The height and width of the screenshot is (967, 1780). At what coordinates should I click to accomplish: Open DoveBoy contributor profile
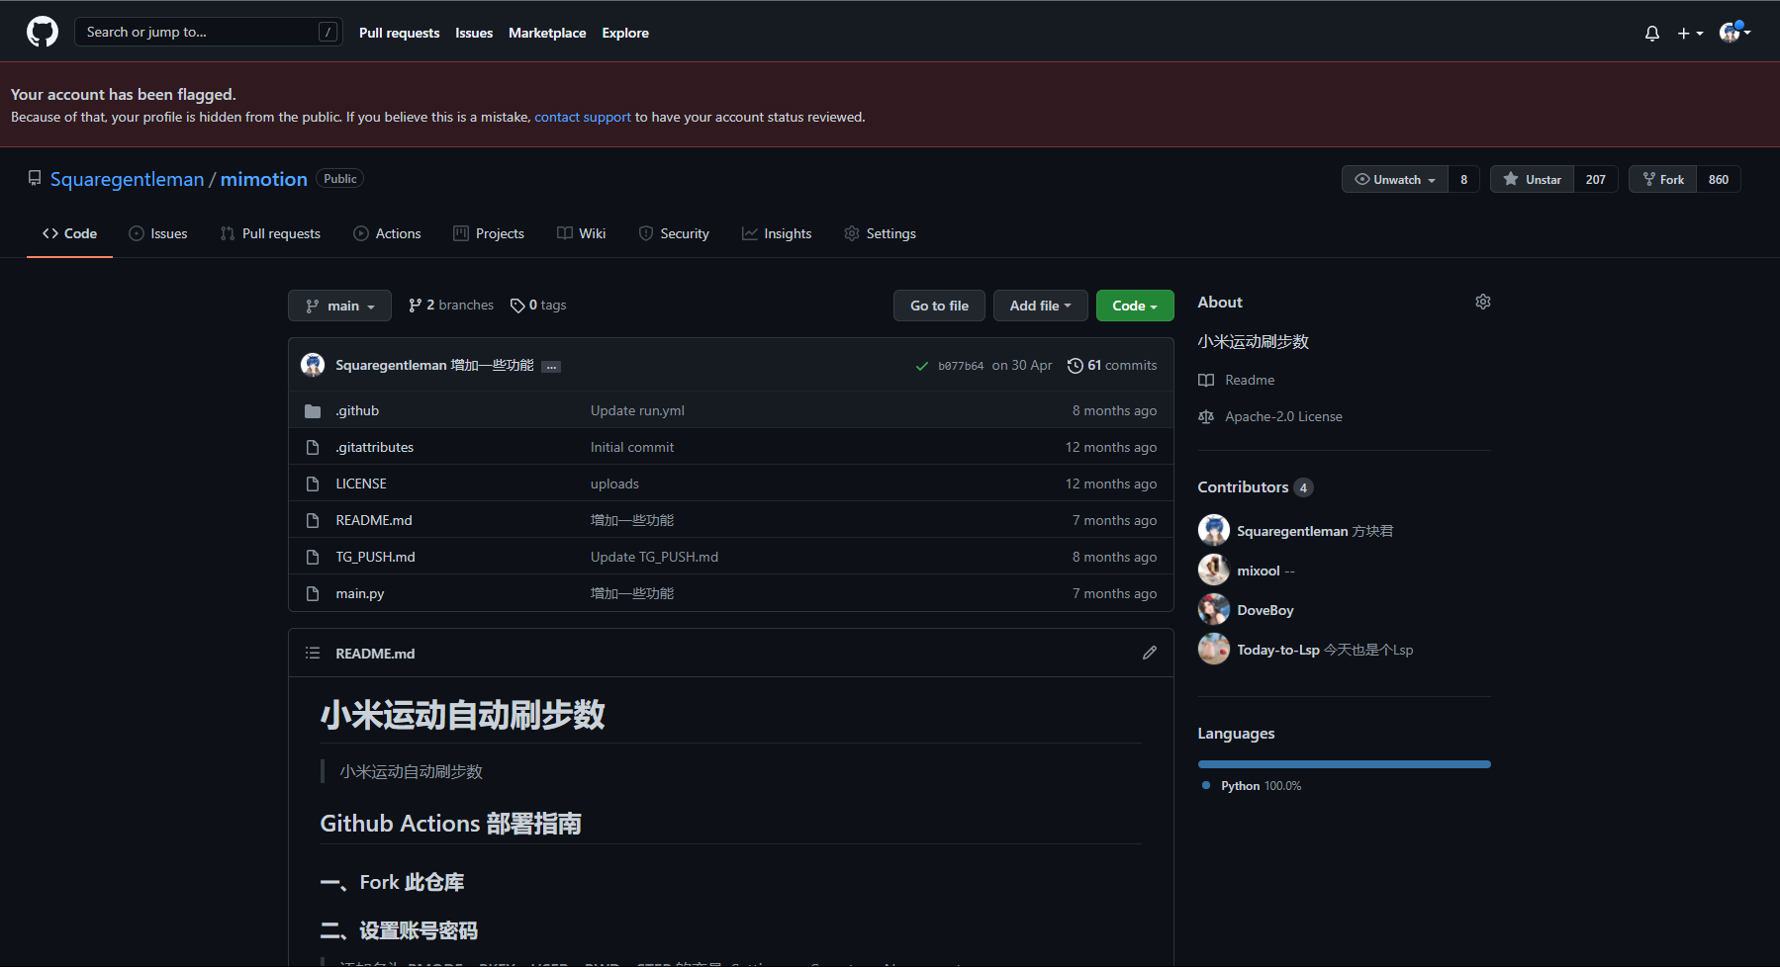coord(1265,610)
